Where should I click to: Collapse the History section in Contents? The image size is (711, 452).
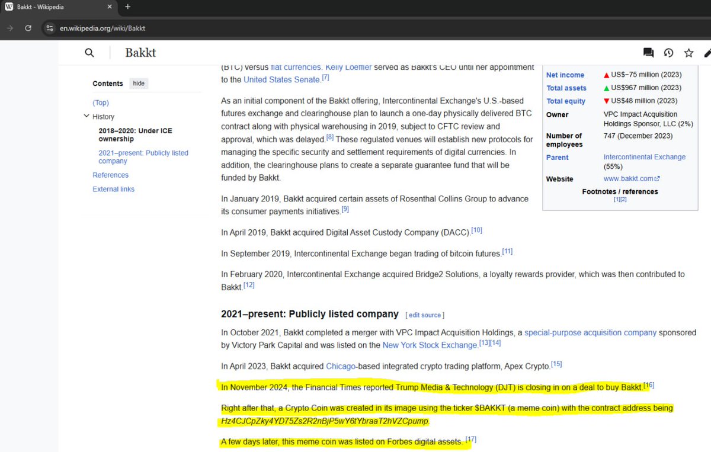[87, 117]
